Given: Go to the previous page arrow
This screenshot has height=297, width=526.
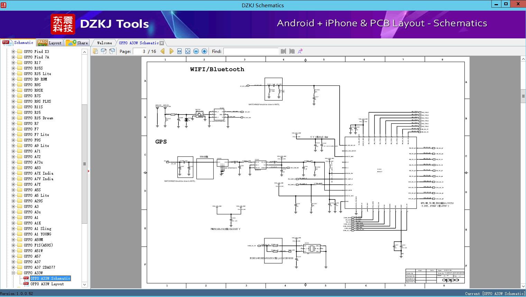Looking at the screenshot, I should pos(163,51).
